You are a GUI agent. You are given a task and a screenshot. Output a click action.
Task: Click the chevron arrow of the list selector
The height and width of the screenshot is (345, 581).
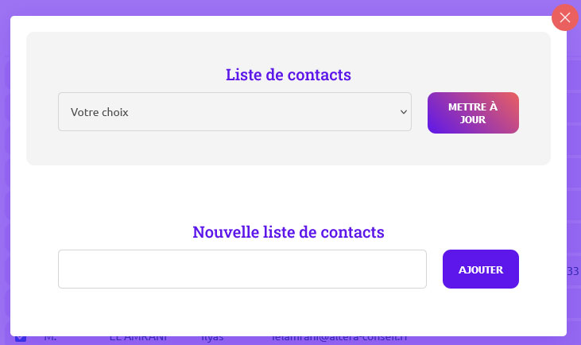[x=402, y=112]
